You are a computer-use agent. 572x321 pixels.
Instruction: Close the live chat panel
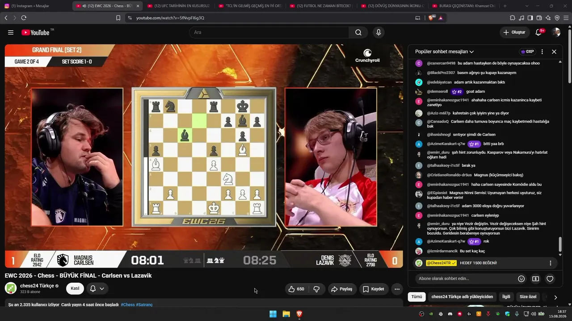(554, 52)
